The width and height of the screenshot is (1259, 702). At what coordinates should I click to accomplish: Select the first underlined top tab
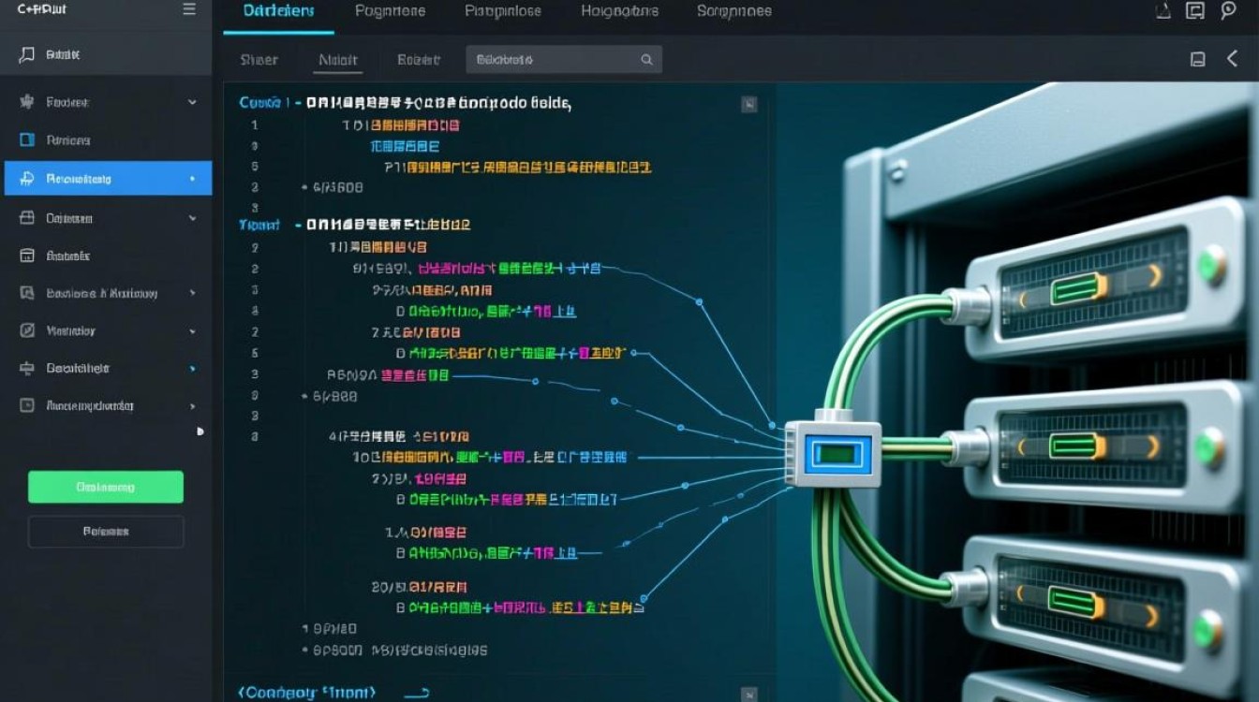278,11
